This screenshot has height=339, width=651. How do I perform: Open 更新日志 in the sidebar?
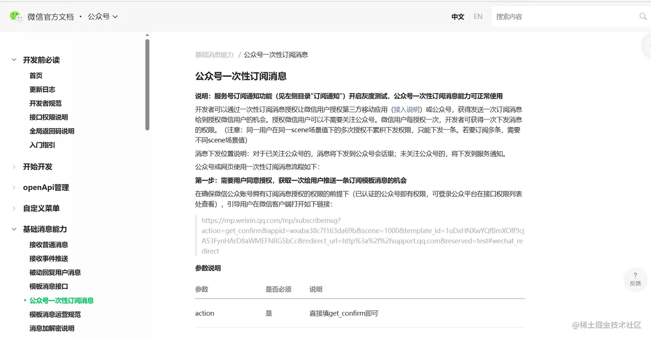click(42, 89)
